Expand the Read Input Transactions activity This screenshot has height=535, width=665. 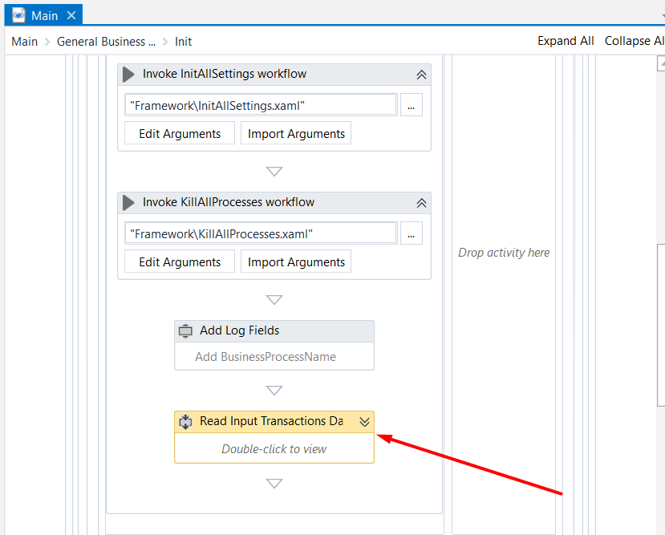364,422
